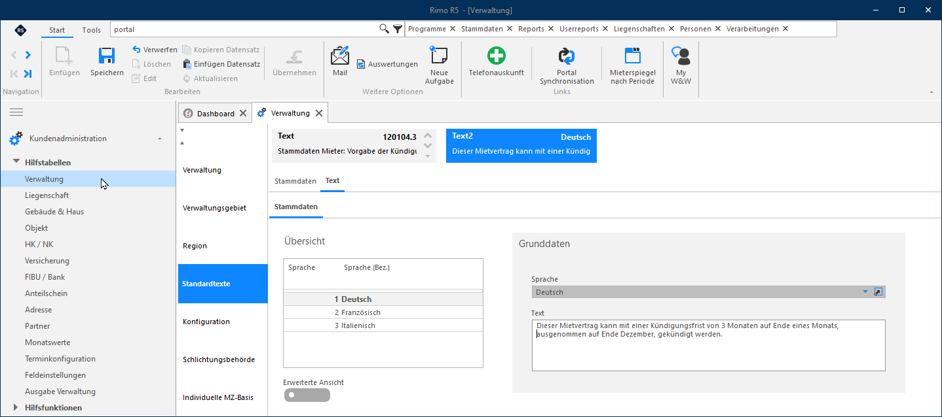The width and height of the screenshot is (942, 417).
Task: Select FIBU / Bank in the sidebar
Action: [45, 277]
